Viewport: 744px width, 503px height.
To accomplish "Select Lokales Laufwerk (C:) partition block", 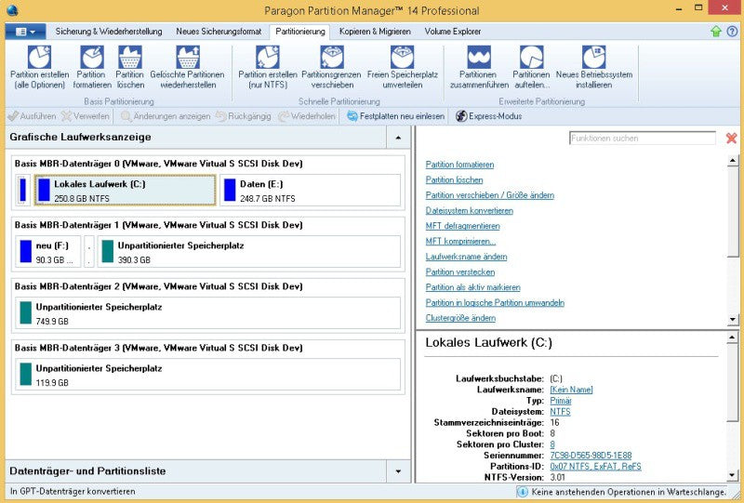I will (126, 190).
